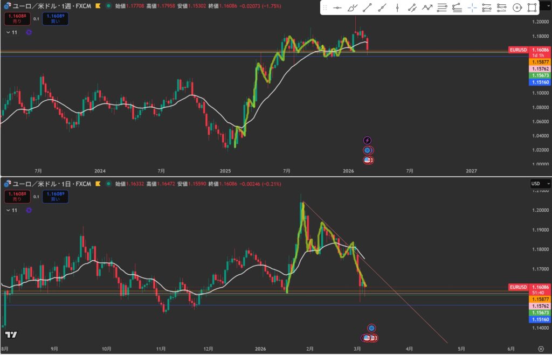The width and height of the screenshot is (552, 355).
Task: Select the circle shape tool
Action: (x=517, y=8)
